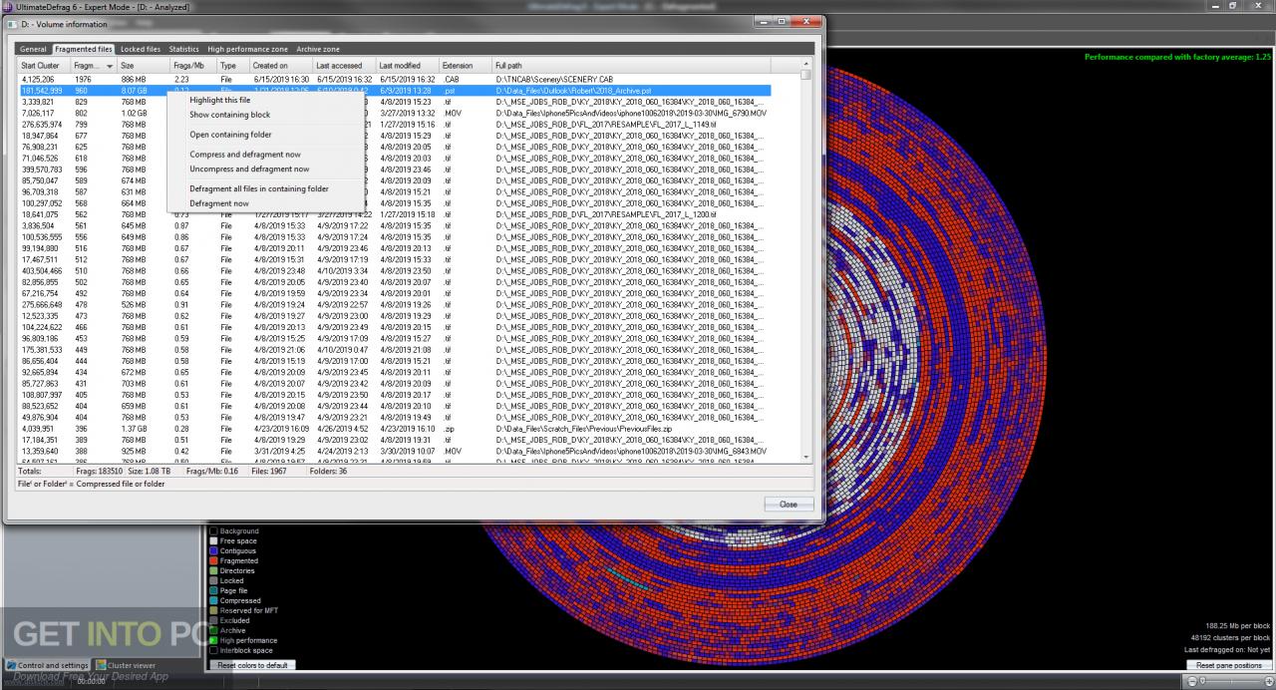Change the Fragmented color swatch
The width and height of the screenshot is (1276, 690).
click(x=213, y=561)
